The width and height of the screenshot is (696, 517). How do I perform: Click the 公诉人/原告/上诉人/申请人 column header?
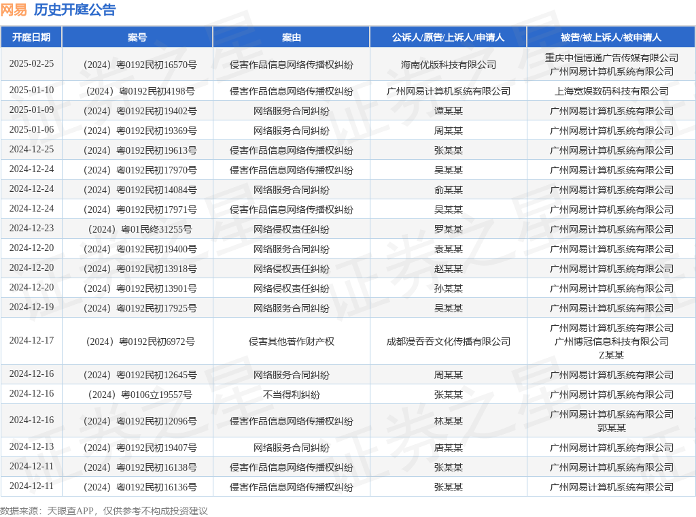tap(449, 37)
